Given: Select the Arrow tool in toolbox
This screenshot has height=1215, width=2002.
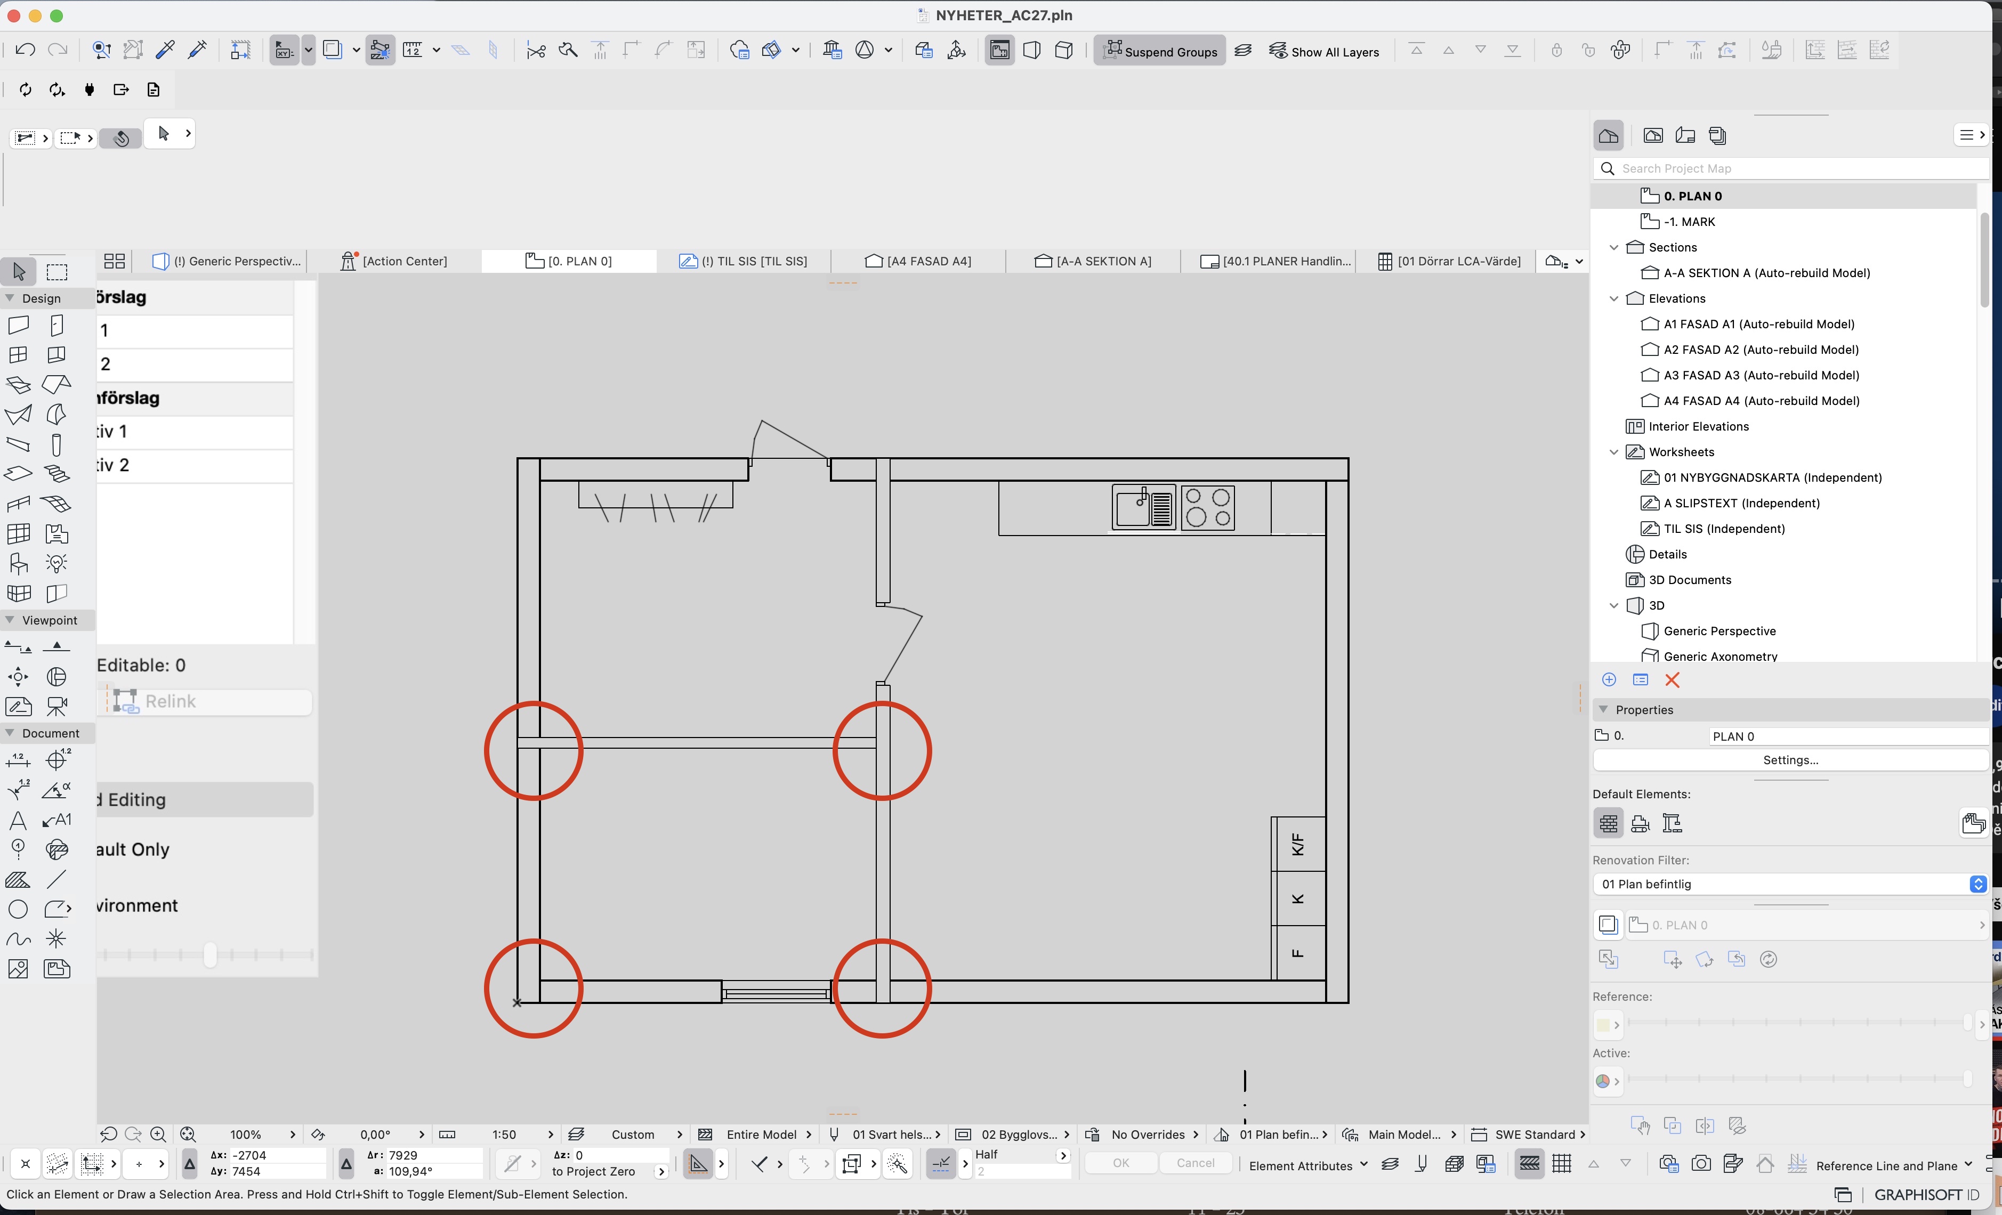Looking at the screenshot, I should click(20, 271).
